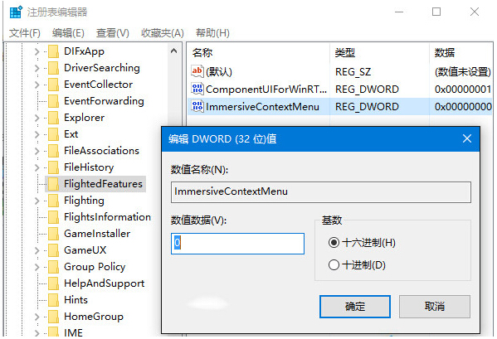The height and width of the screenshot is (339, 497).
Task: Click the 数值名称(N) field
Action: [x=321, y=191]
